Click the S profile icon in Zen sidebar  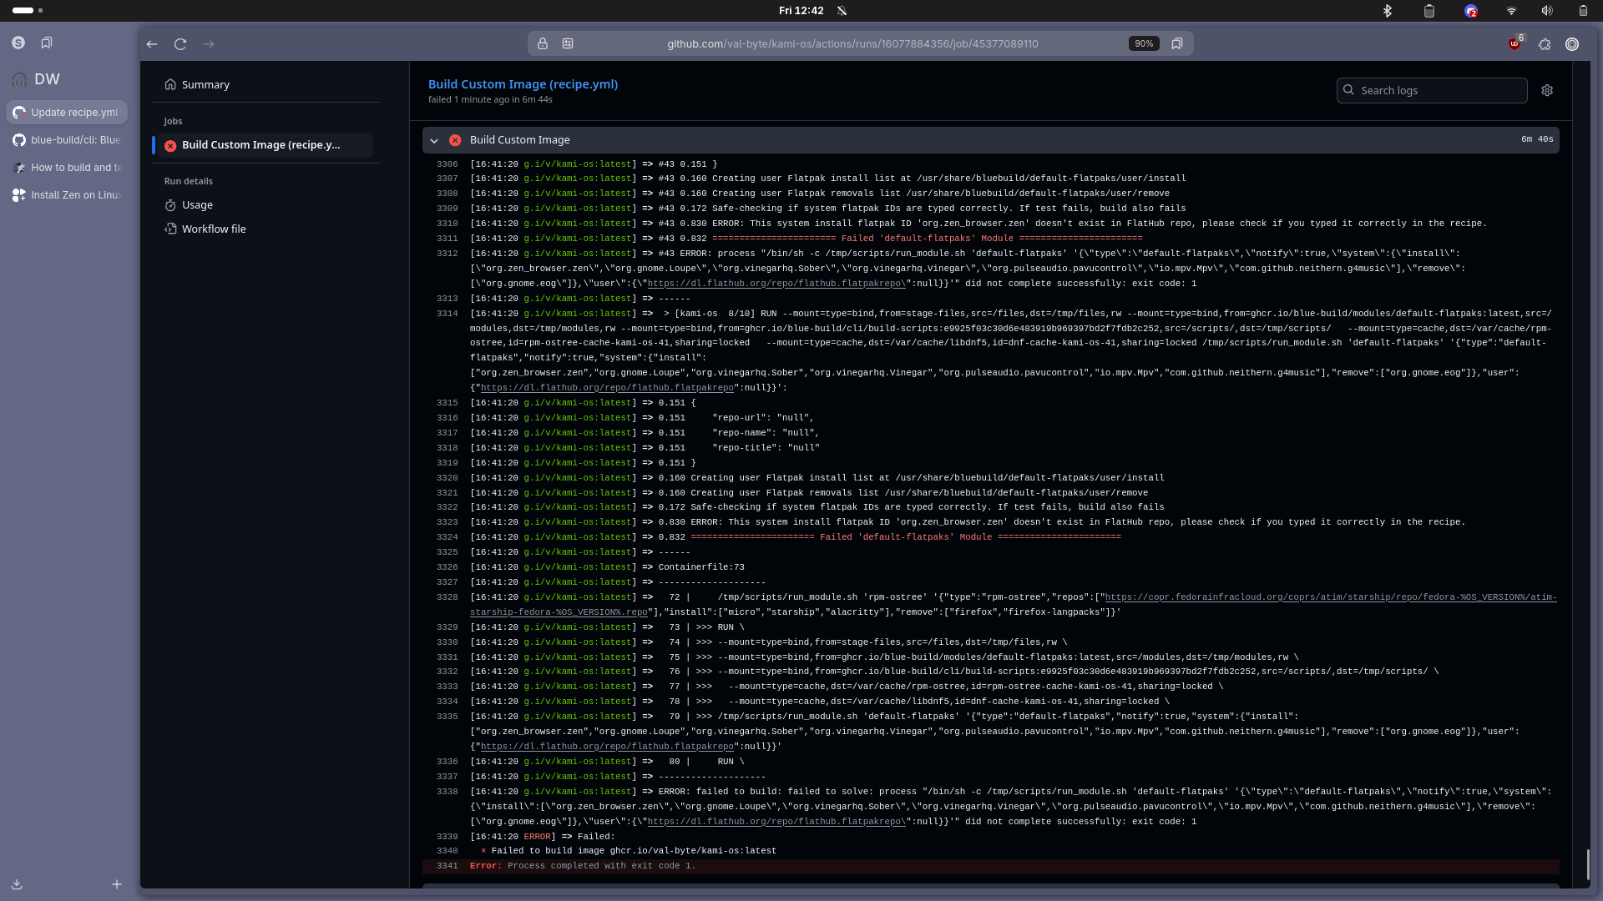click(x=18, y=43)
